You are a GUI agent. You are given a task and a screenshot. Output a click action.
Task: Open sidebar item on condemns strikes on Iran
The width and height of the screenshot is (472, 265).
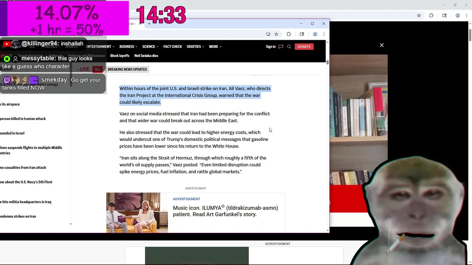18,216
